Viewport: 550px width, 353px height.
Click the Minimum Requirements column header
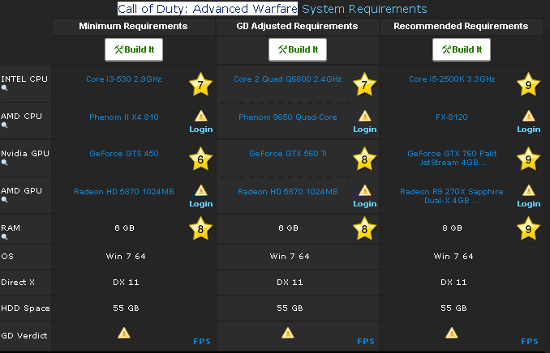(x=133, y=26)
